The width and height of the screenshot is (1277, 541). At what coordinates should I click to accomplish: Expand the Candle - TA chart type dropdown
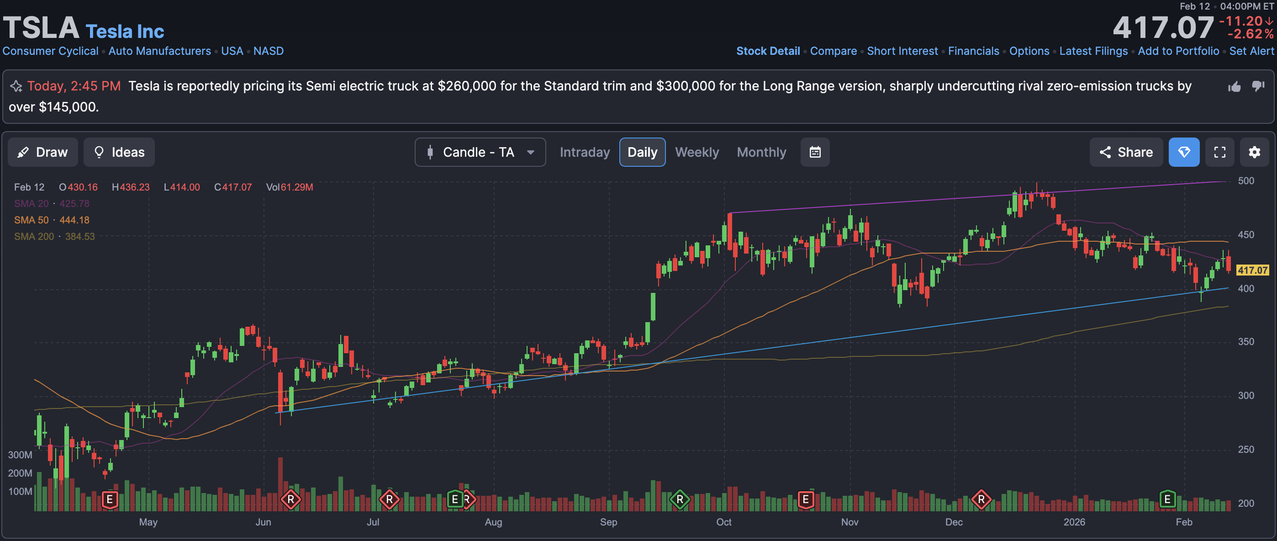coord(480,152)
